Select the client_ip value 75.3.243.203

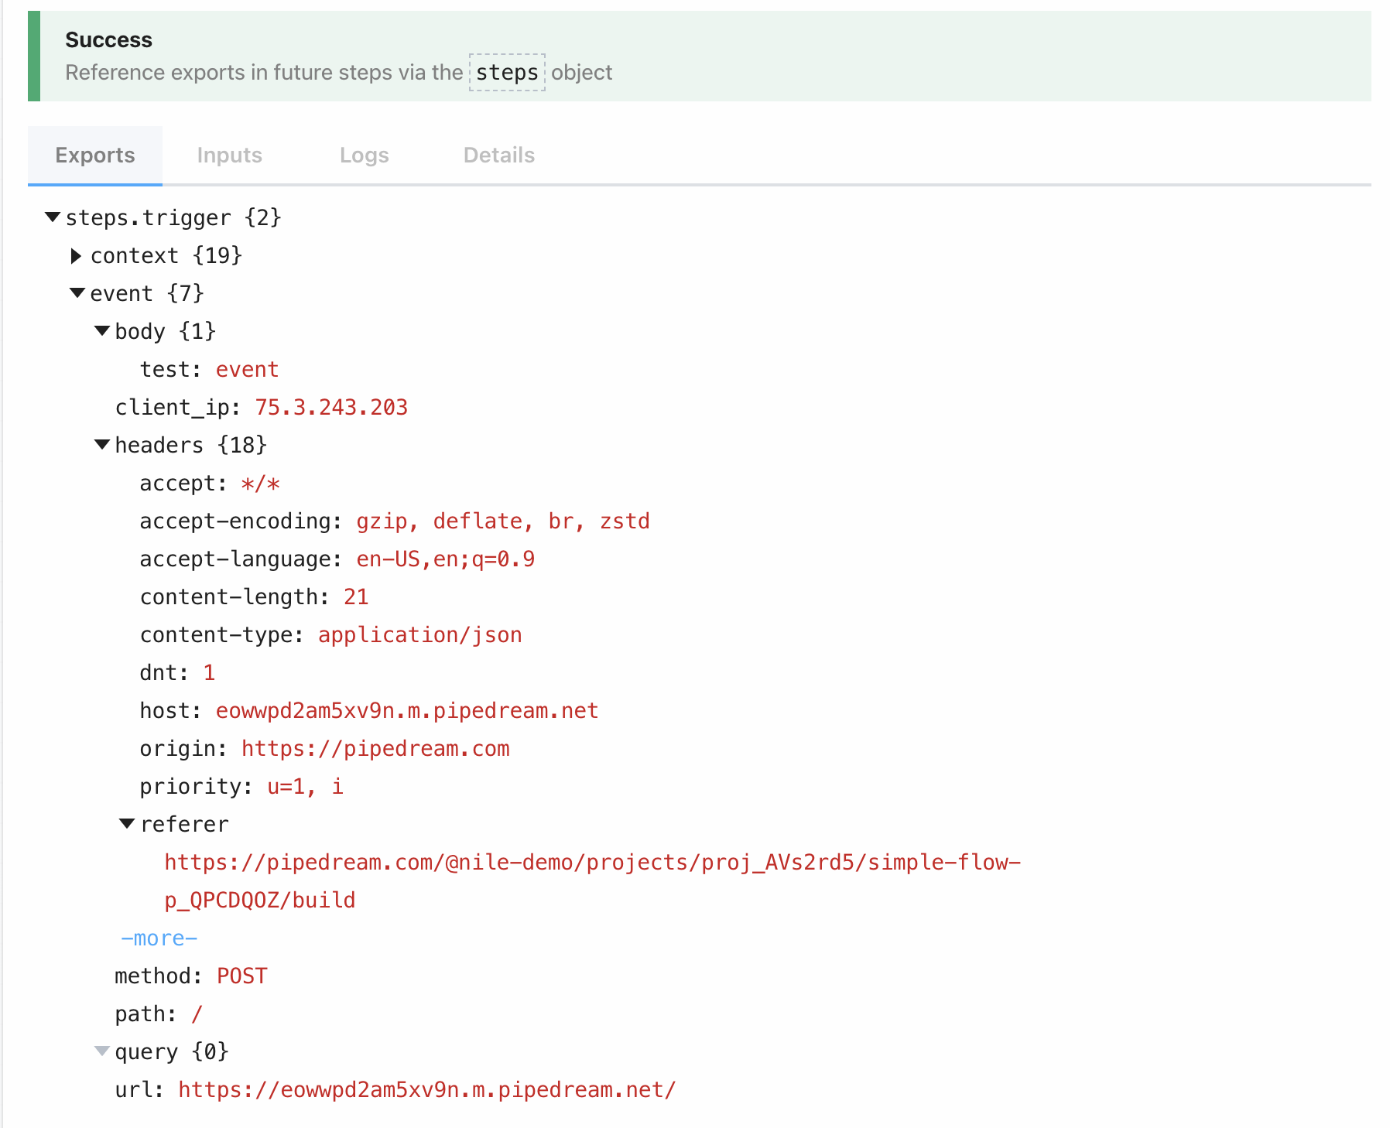tap(331, 407)
